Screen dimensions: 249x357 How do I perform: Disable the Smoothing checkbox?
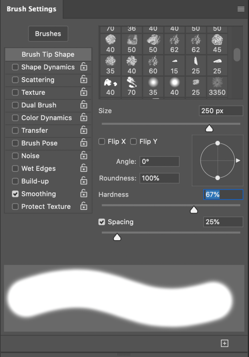(15, 194)
